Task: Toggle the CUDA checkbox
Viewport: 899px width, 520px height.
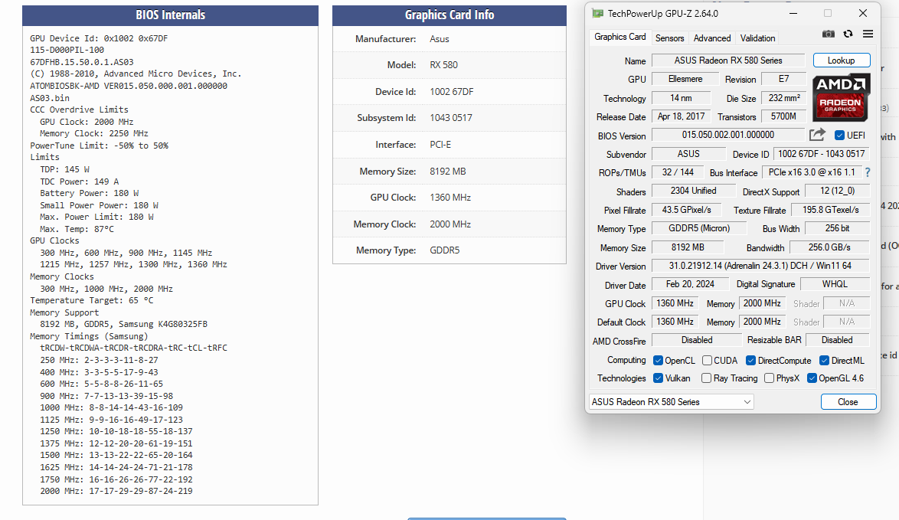Action: point(707,361)
